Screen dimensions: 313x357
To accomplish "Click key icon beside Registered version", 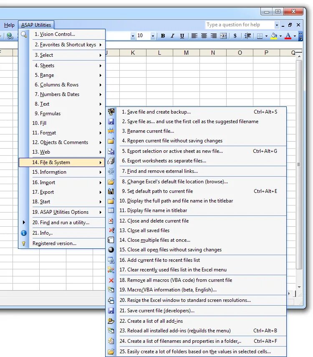I will [x=24, y=243].
